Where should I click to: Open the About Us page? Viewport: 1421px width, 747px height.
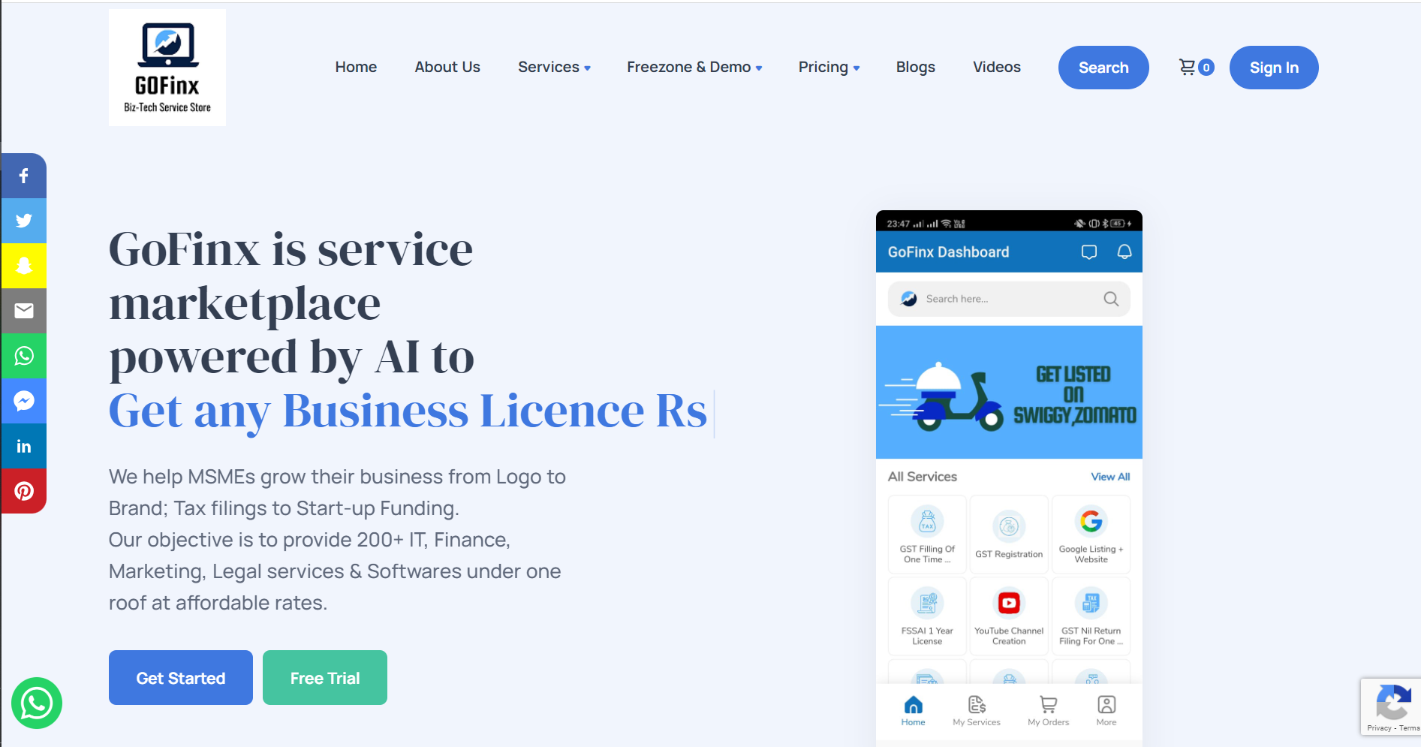point(447,68)
